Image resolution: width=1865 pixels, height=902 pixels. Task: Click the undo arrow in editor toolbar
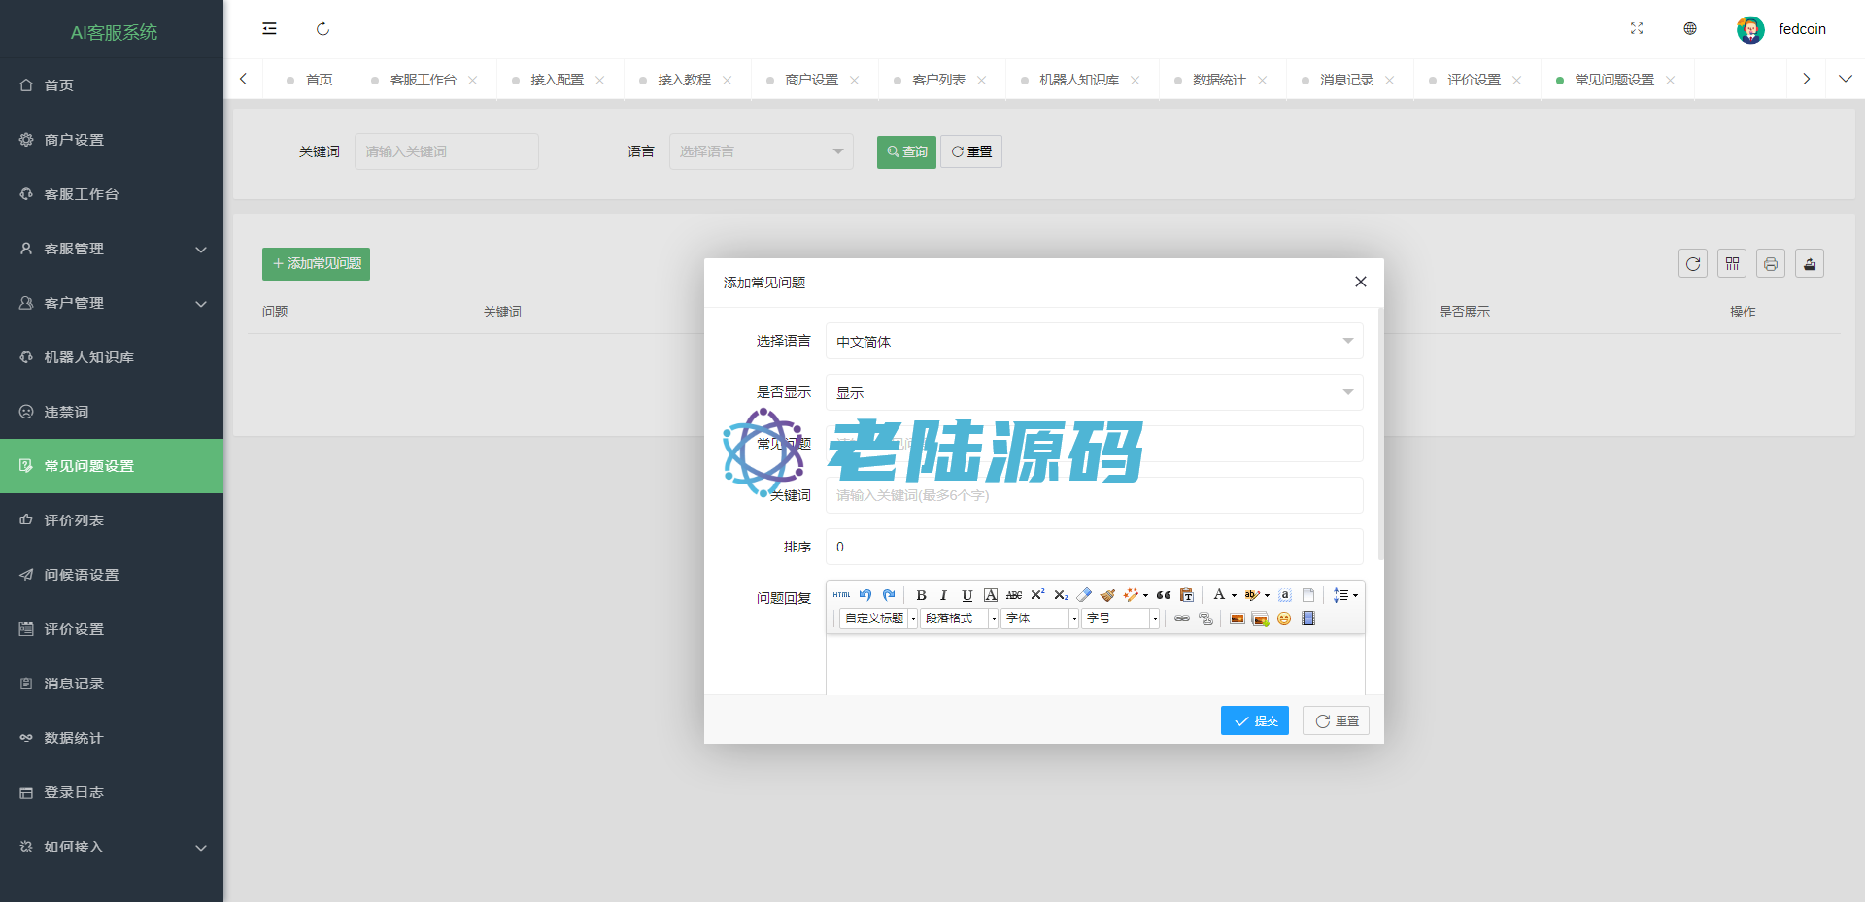point(865,595)
